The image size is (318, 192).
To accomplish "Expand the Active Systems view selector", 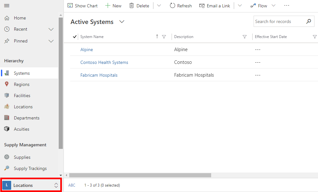I will pyautogui.click(x=122, y=21).
